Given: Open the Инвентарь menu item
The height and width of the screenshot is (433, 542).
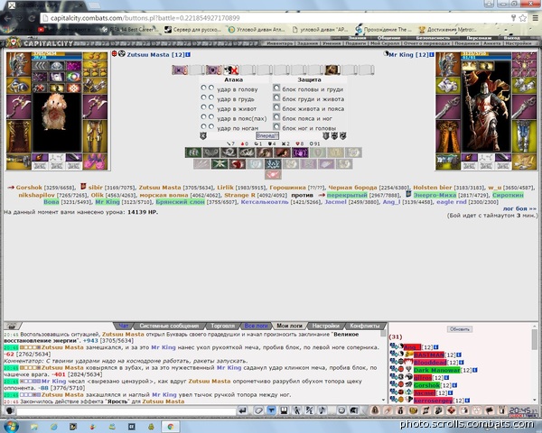Looking at the screenshot, I should pos(279,43).
